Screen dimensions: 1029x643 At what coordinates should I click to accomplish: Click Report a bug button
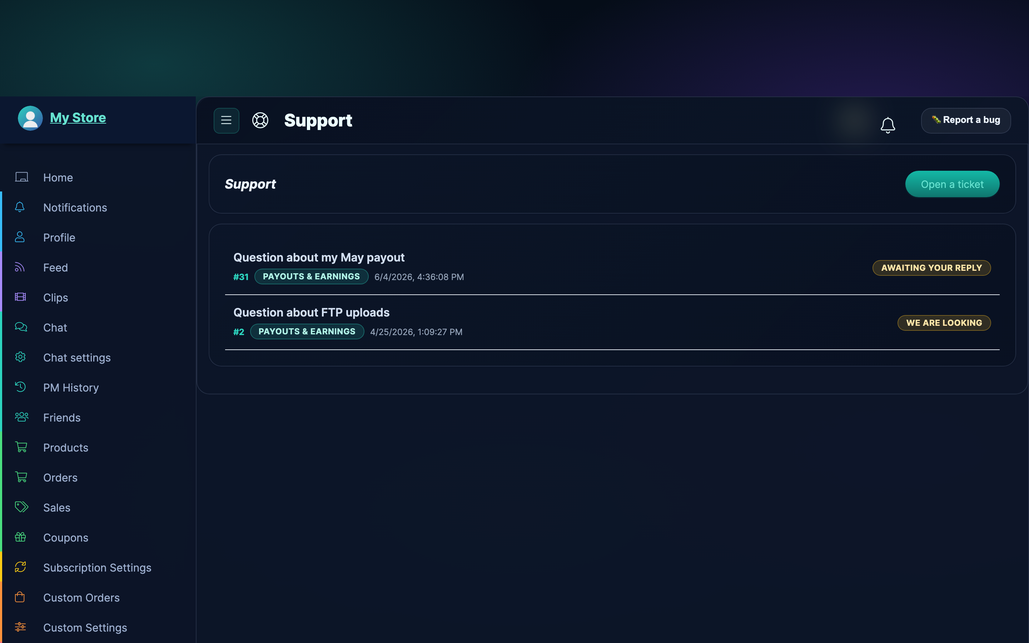point(966,120)
